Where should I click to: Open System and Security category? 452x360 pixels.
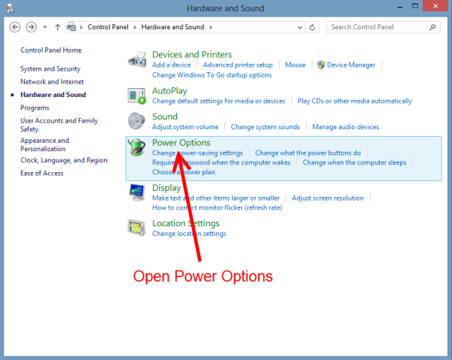point(50,69)
